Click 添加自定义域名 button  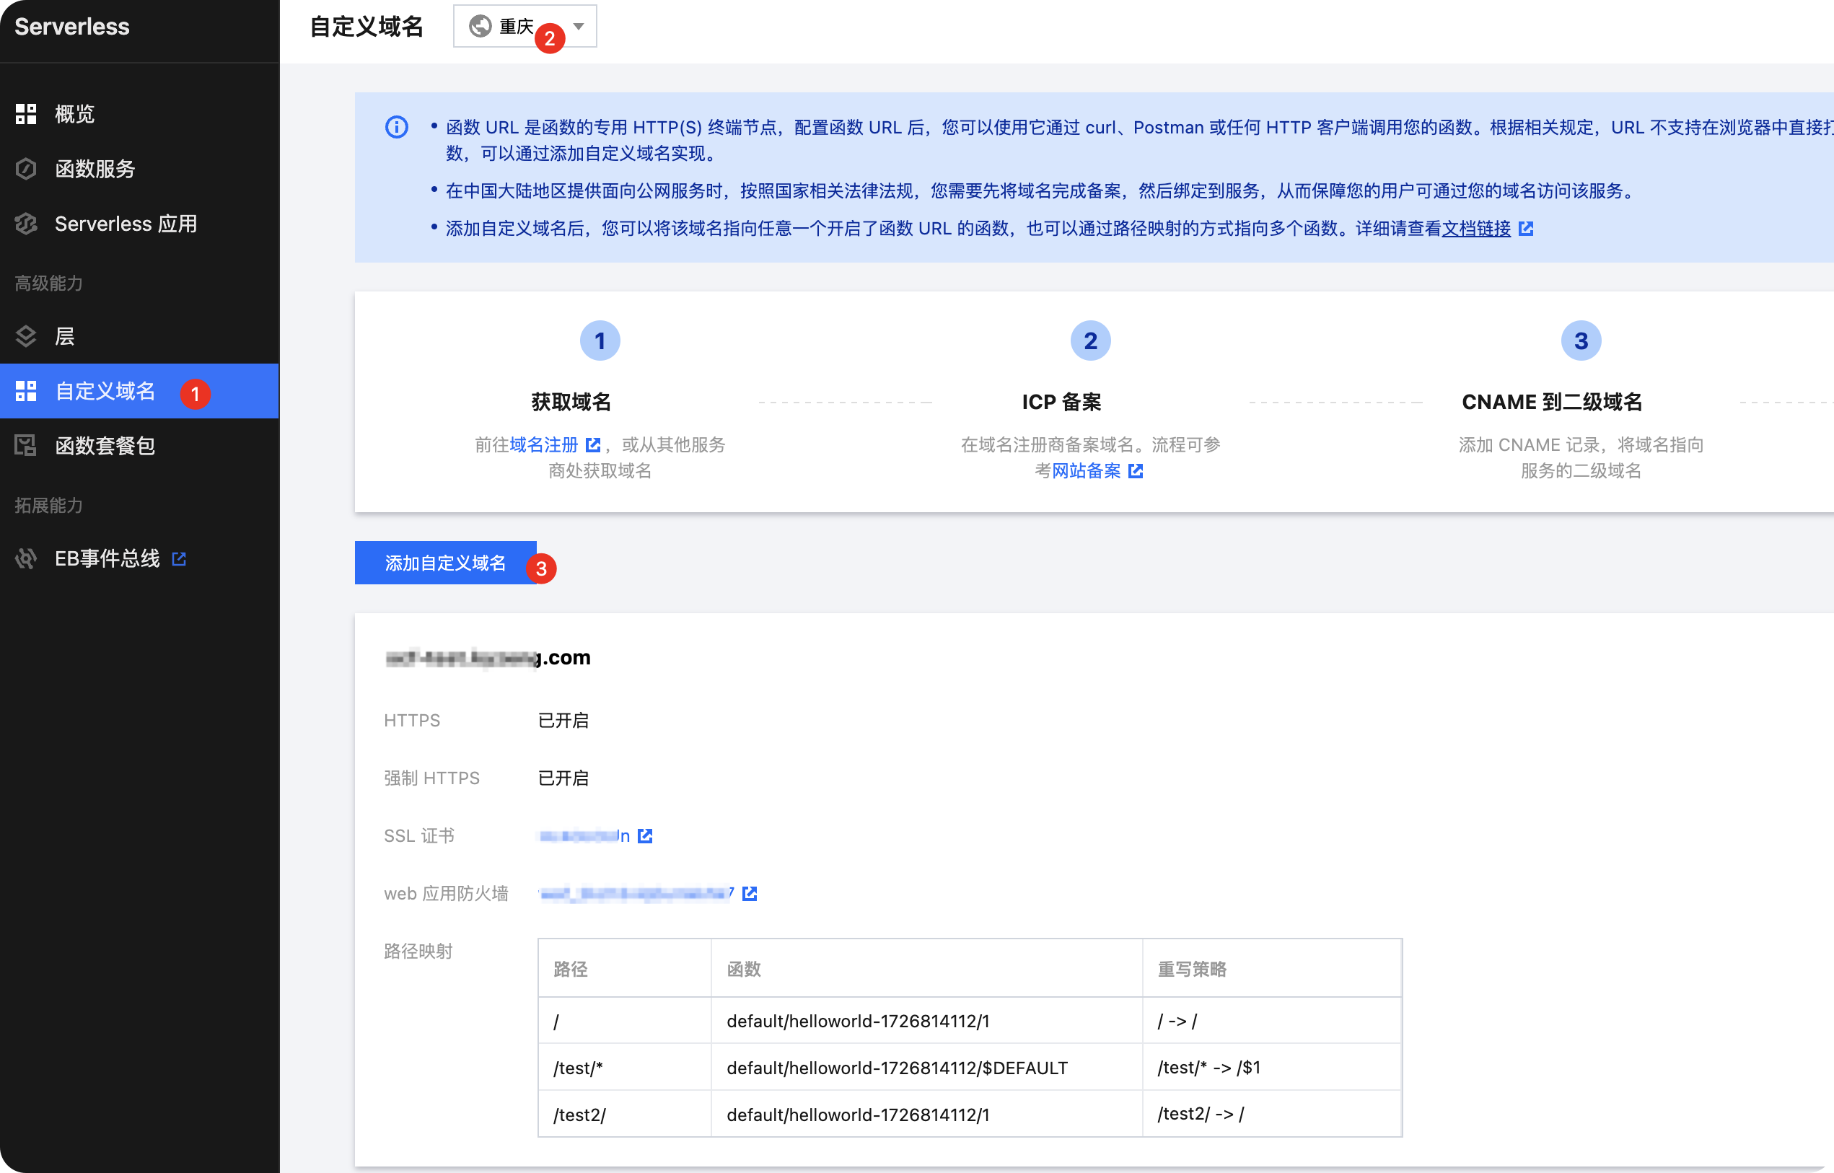444,563
